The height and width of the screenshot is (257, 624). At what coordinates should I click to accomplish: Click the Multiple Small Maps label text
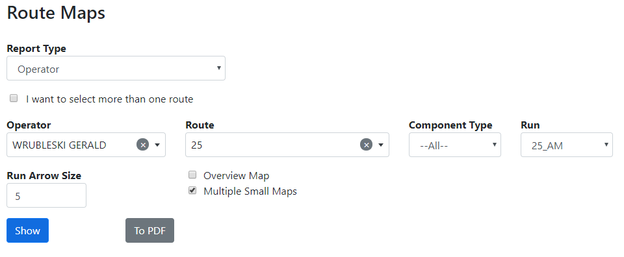pos(250,191)
